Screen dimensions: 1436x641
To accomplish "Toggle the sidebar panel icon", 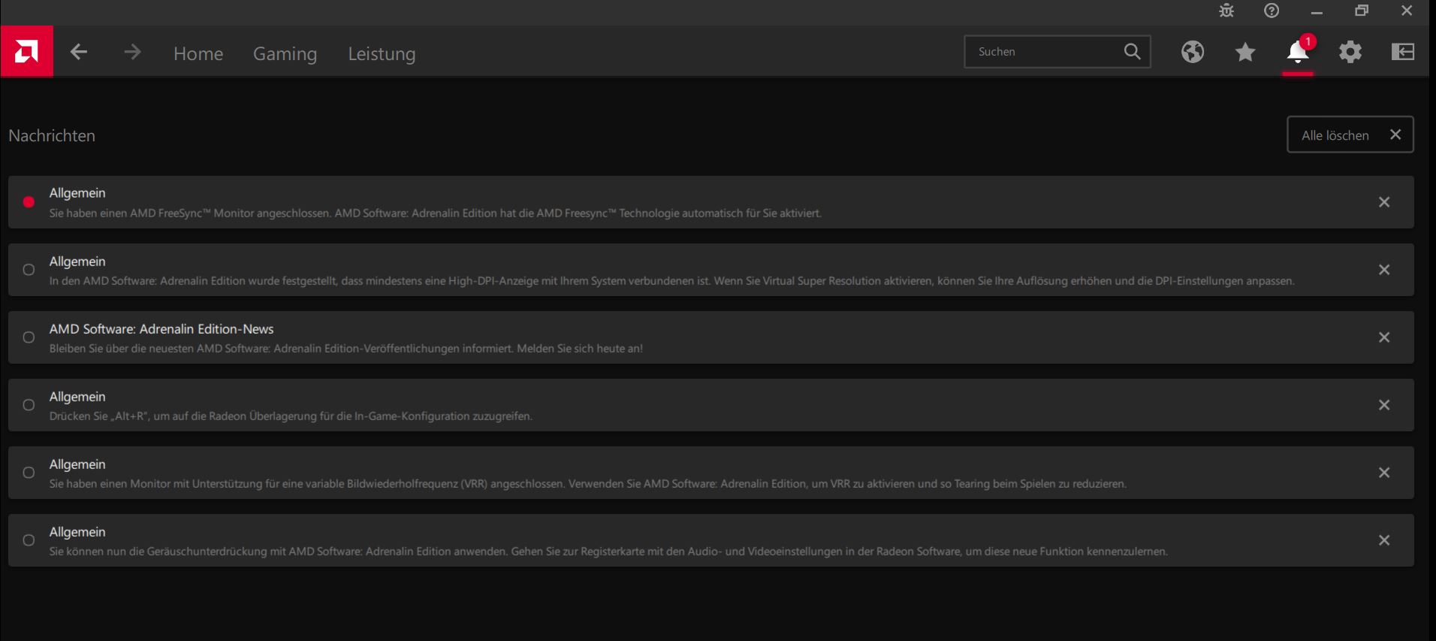I will (x=1403, y=52).
